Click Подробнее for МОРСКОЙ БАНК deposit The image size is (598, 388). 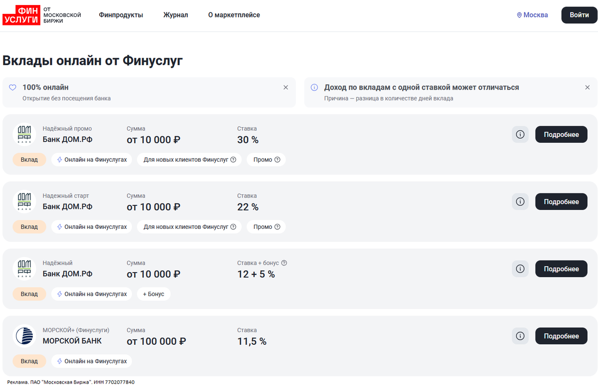561,336
